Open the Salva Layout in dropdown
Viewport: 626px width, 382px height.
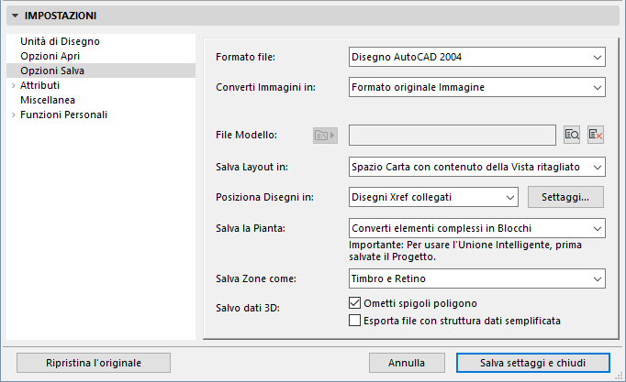(477, 167)
